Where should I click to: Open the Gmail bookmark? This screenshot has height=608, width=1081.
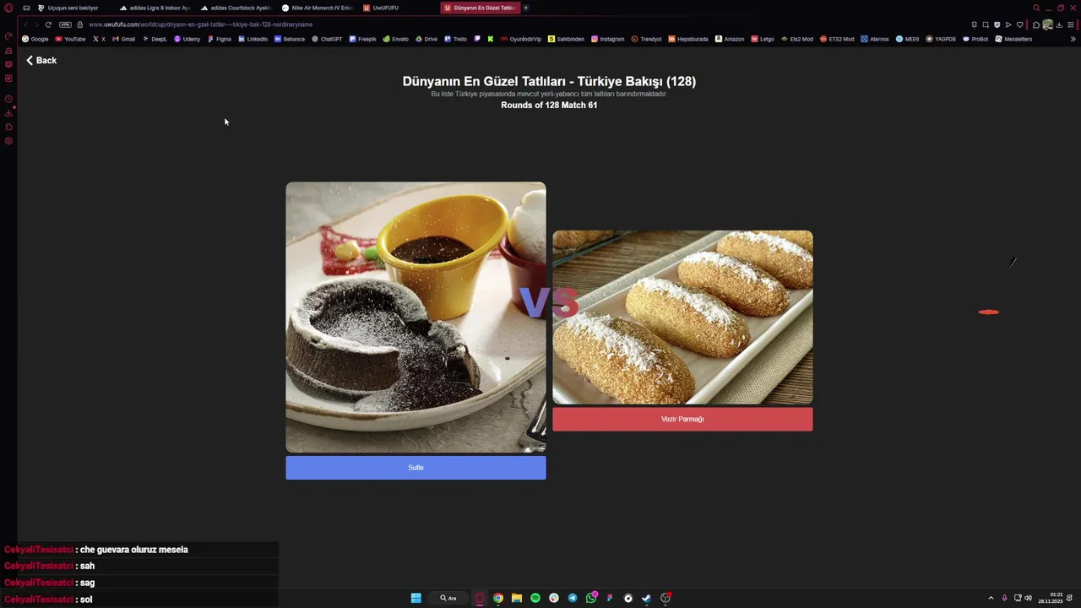pyautogui.click(x=123, y=39)
